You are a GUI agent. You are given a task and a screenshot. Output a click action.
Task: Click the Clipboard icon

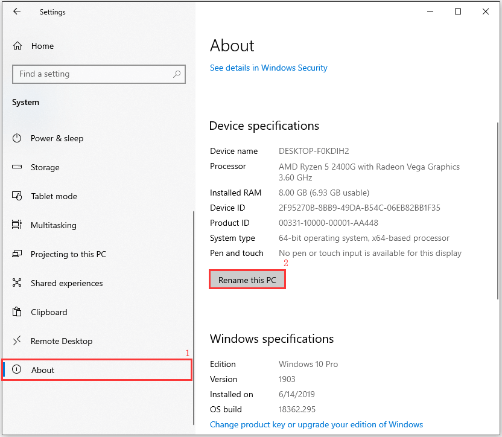[17, 311]
